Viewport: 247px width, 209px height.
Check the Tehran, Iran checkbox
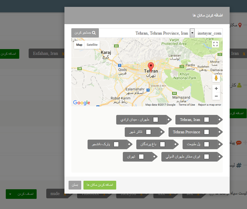(206, 120)
